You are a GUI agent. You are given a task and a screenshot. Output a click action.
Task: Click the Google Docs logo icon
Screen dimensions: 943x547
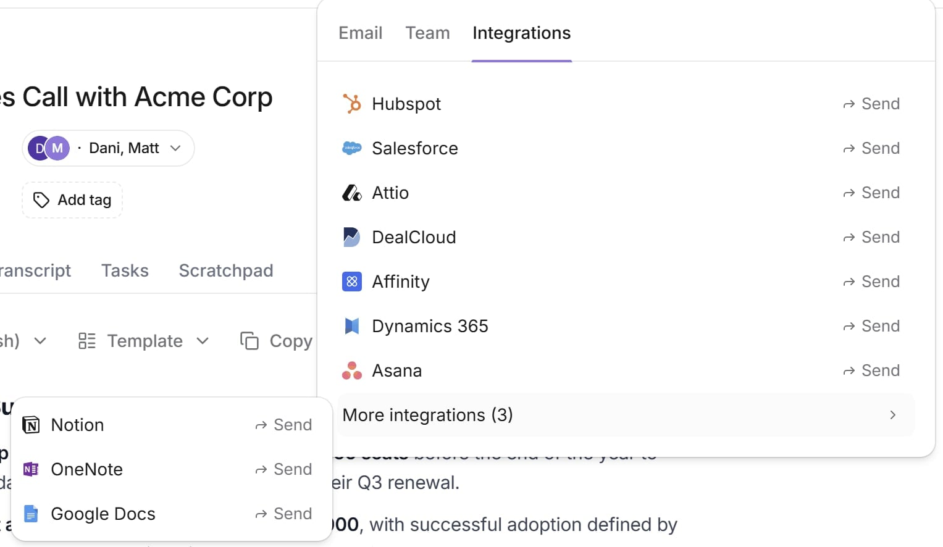(31, 514)
